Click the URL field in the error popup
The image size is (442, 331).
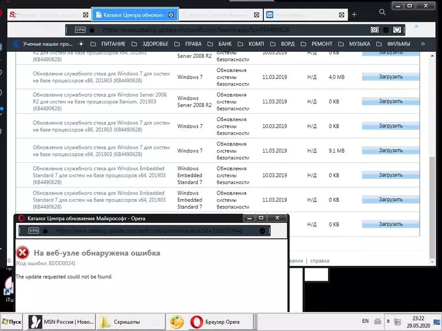tap(149, 231)
